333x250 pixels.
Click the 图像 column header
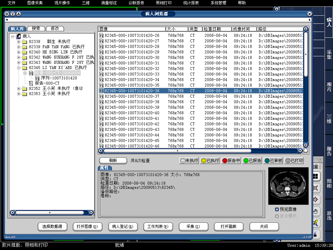pyautogui.click(x=132, y=29)
